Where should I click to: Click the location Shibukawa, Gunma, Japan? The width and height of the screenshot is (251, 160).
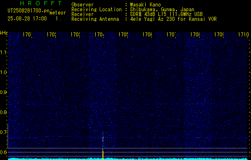click(162, 10)
